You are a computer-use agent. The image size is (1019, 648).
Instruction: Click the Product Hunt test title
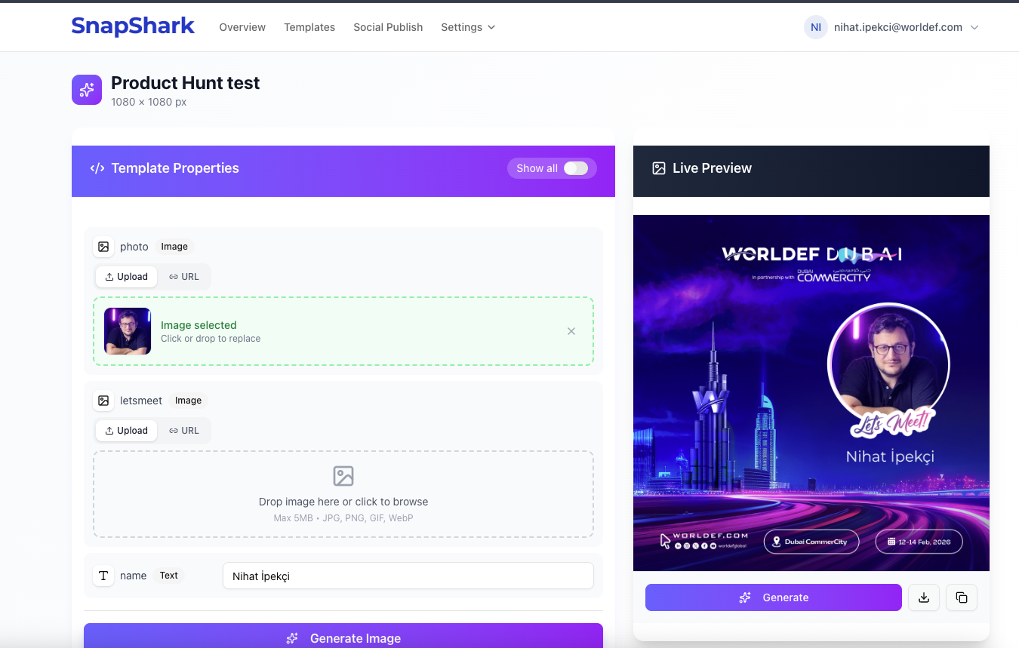(186, 83)
